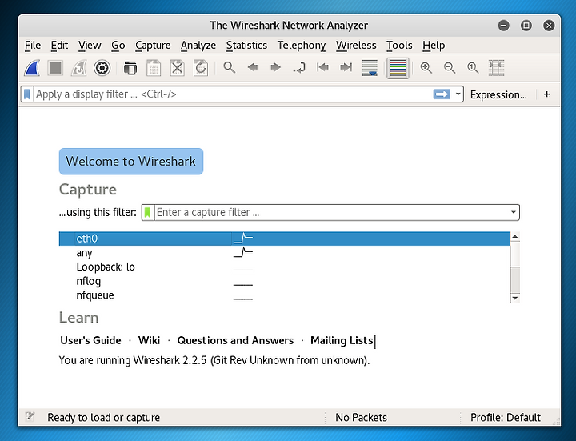Click Profile: Default in status bar
576x441 pixels.
coord(506,418)
